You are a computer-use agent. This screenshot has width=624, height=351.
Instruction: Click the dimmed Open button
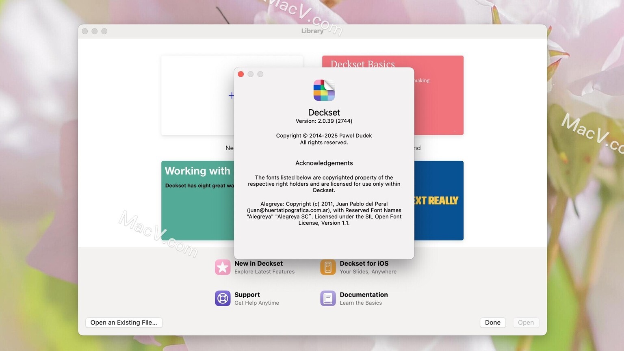pos(526,323)
